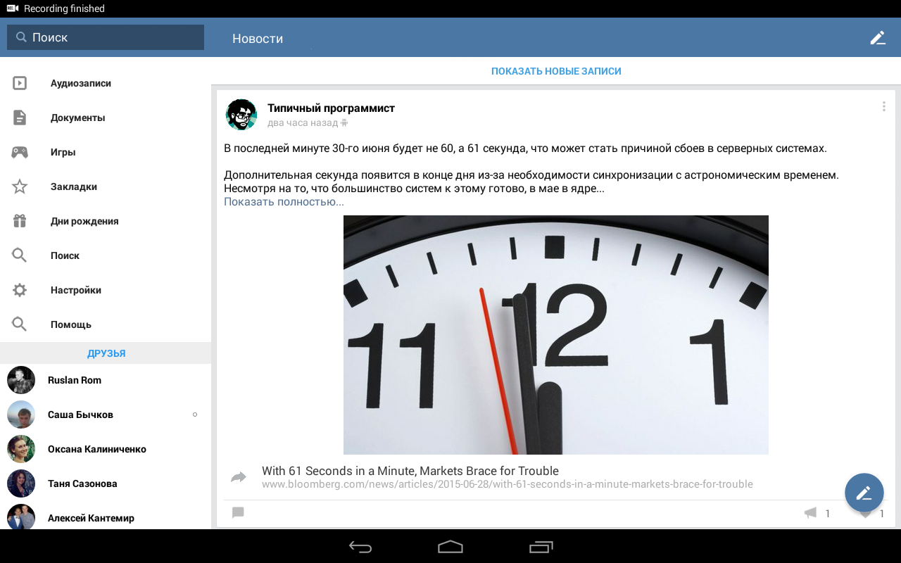Open Саша Бычков's avatar
Viewport: 901px width, 563px height.
(x=21, y=415)
